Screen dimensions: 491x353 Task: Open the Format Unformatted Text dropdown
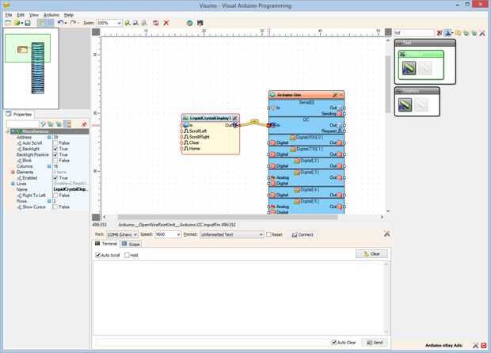[x=261, y=234]
